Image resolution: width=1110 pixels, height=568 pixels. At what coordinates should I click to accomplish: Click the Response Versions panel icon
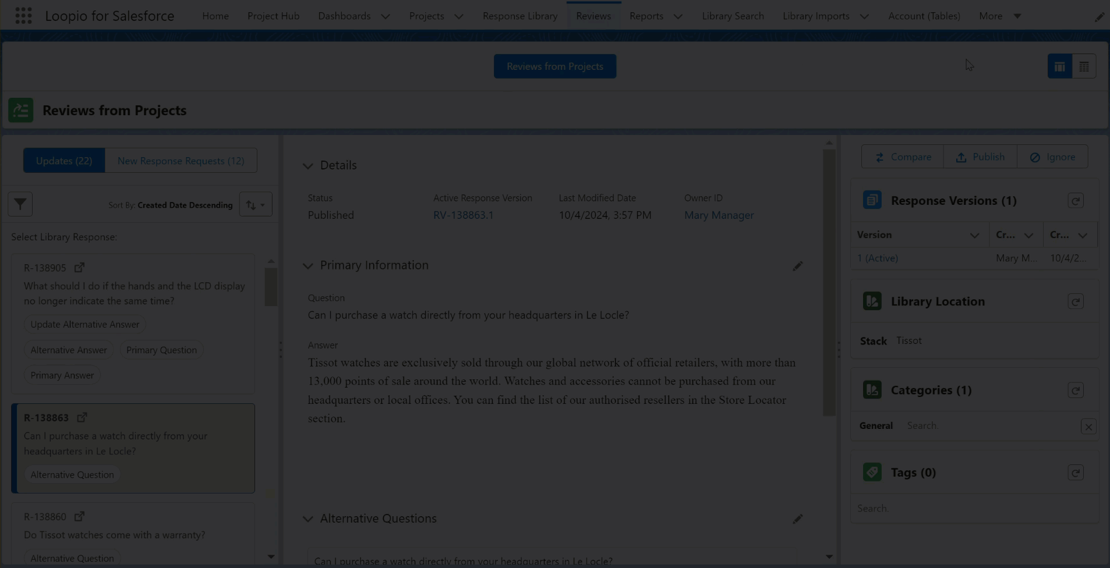[872, 200]
